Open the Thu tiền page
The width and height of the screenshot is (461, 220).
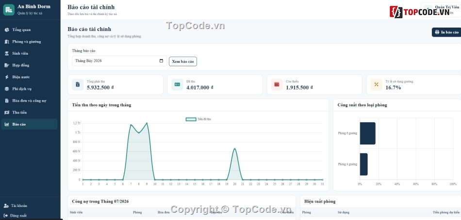pos(30,113)
